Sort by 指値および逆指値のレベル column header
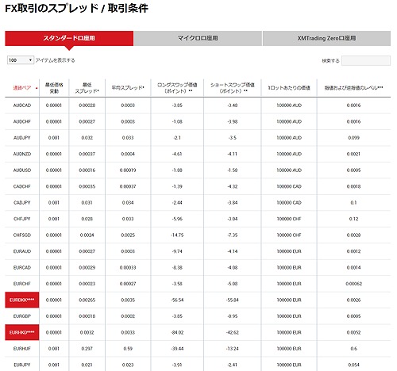 click(x=353, y=88)
